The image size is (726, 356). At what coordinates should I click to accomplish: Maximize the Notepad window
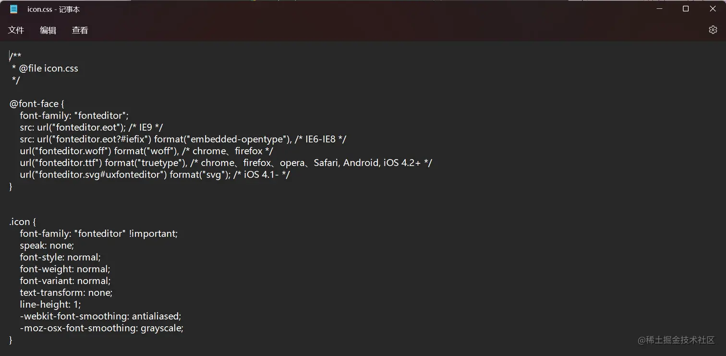(686, 9)
